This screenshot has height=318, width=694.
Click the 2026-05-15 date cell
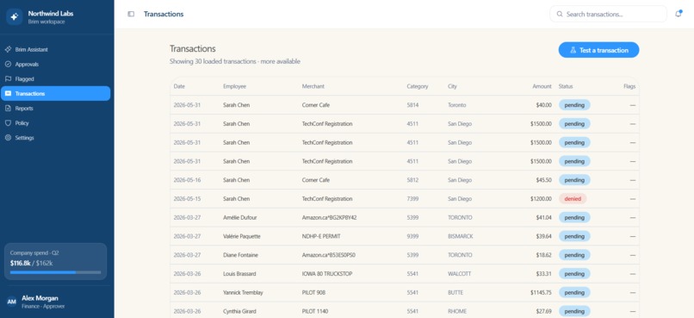(x=187, y=199)
